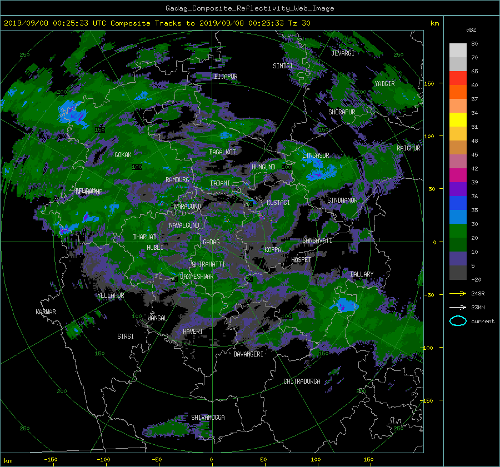This screenshot has height=467, width=500.
Task: Click the YADGIR city label
Action: coord(384,84)
